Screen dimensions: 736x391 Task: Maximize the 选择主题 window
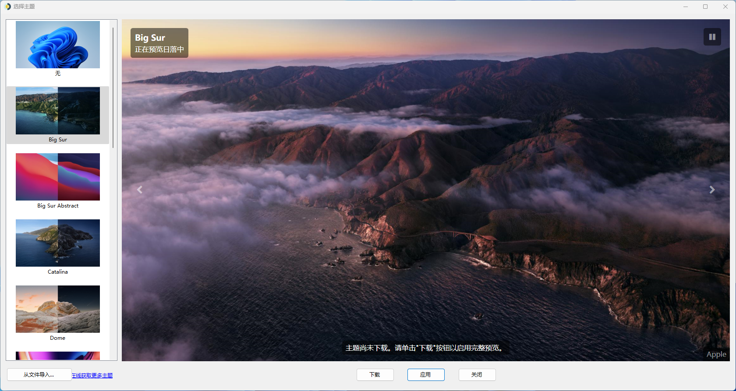click(705, 7)
